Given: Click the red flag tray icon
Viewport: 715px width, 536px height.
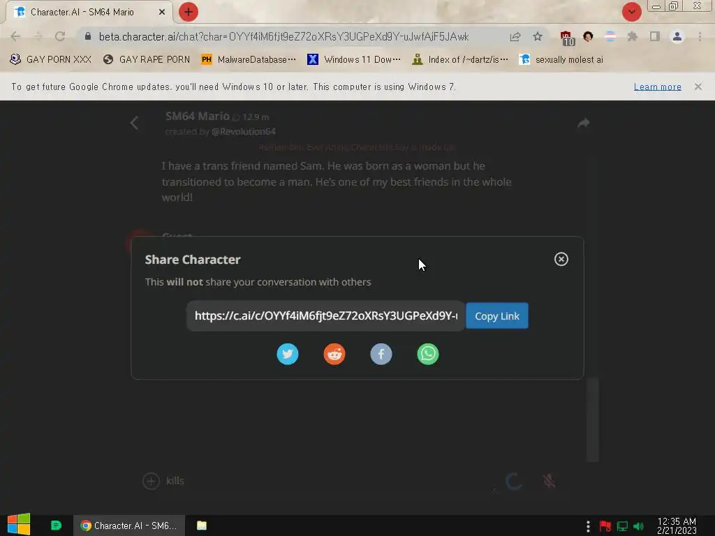Looking at the screenshot, I should point(605,526).
